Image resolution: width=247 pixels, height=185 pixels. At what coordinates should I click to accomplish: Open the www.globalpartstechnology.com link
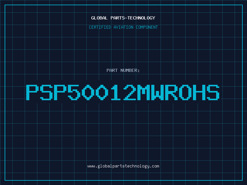pyautogui.click(x=123, y=166)
